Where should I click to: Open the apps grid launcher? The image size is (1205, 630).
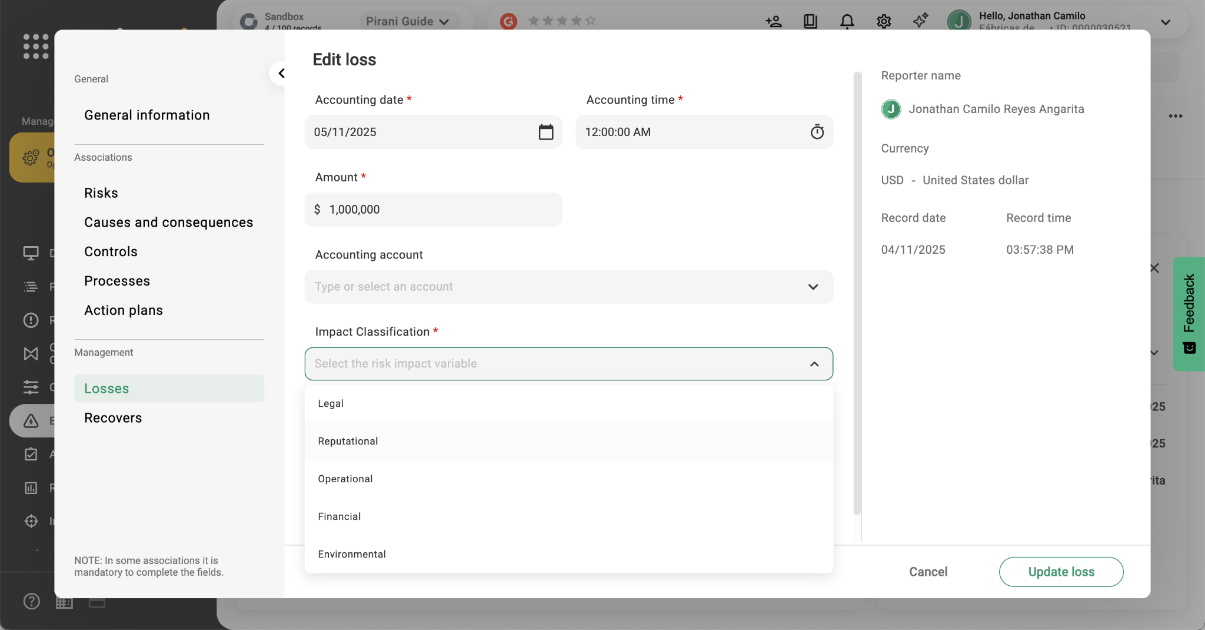pos(36,46)
